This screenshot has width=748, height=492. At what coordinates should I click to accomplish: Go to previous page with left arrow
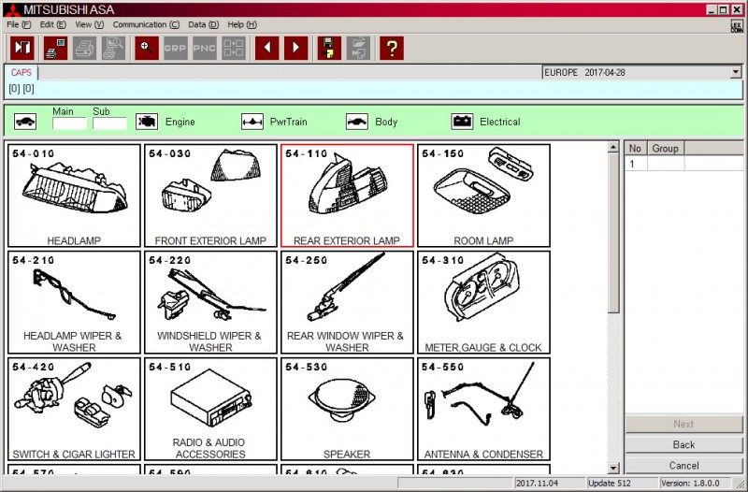click(266, 48)
